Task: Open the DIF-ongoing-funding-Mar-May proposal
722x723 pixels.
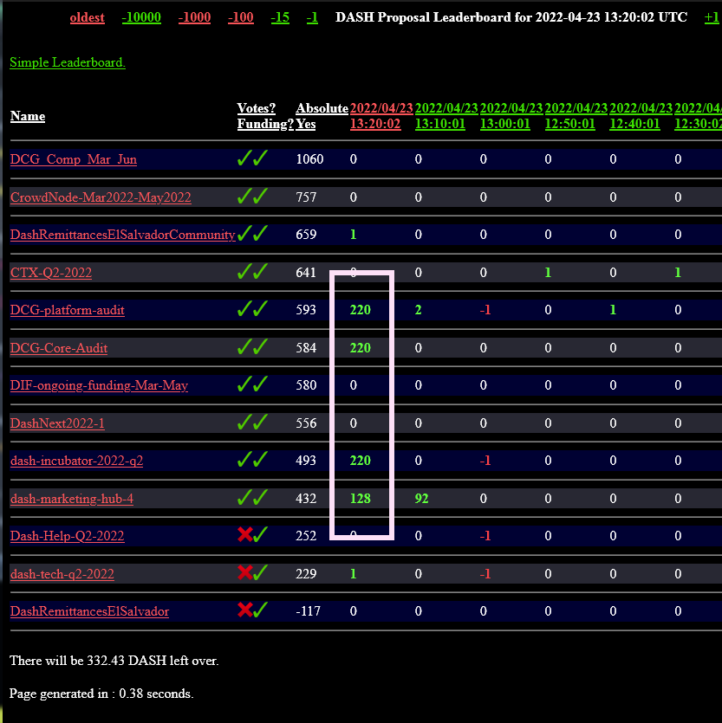Action: 100,385
